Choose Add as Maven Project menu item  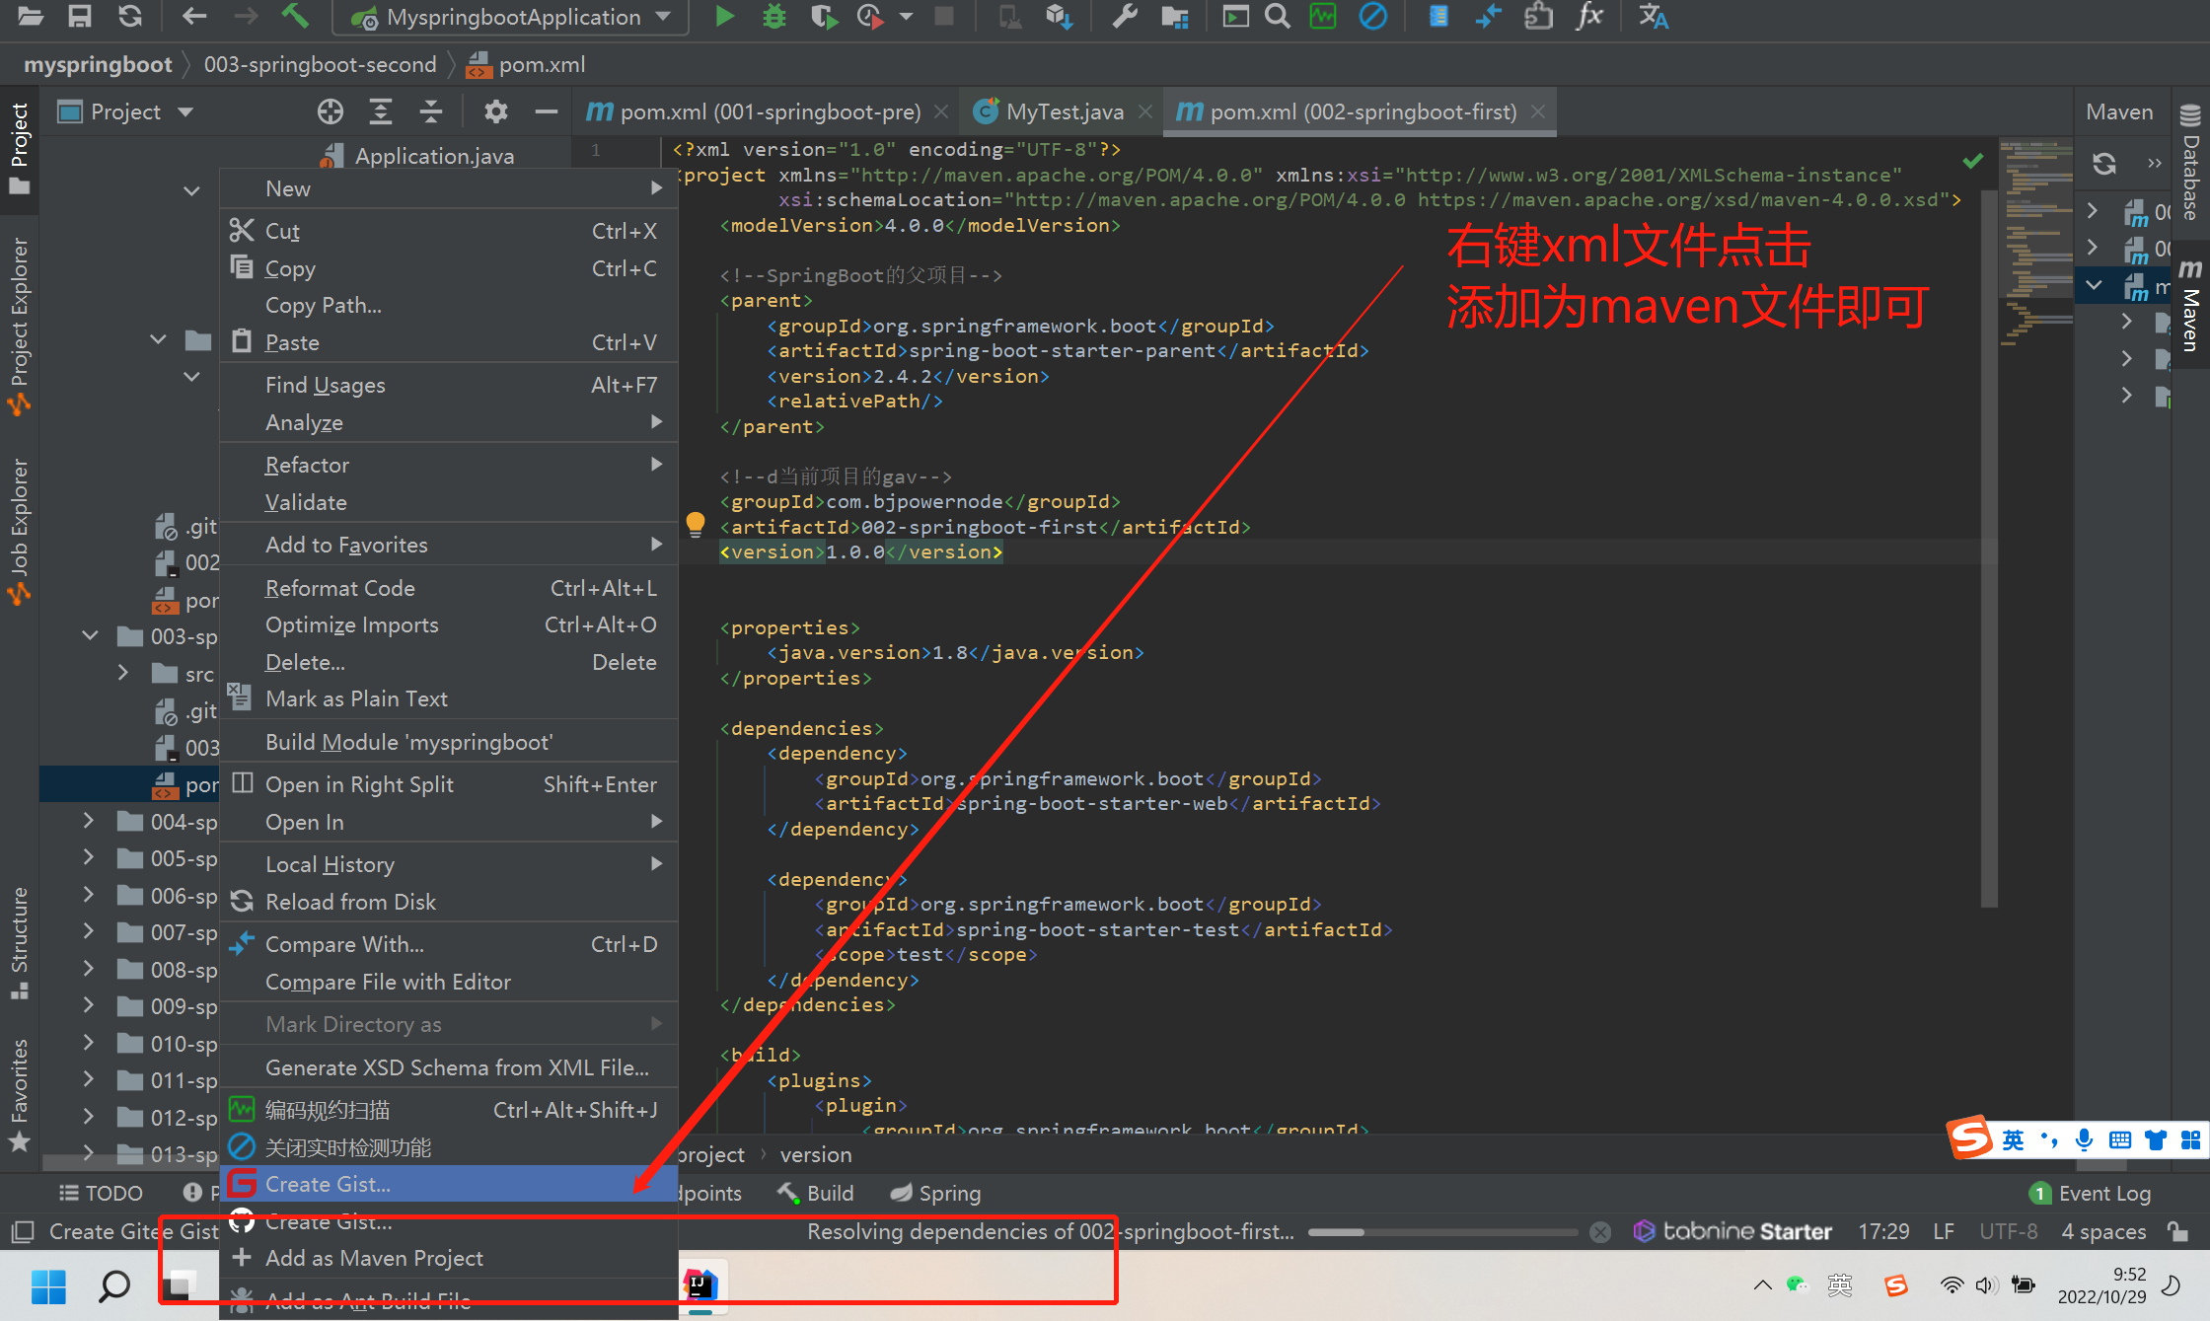(374, 1258)
